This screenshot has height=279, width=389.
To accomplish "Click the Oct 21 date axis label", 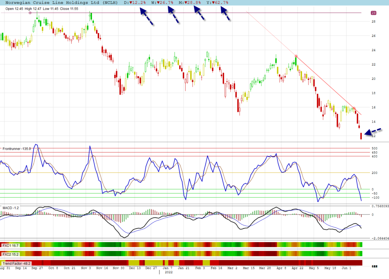I will pyautogui.click(x=70, y=268).
